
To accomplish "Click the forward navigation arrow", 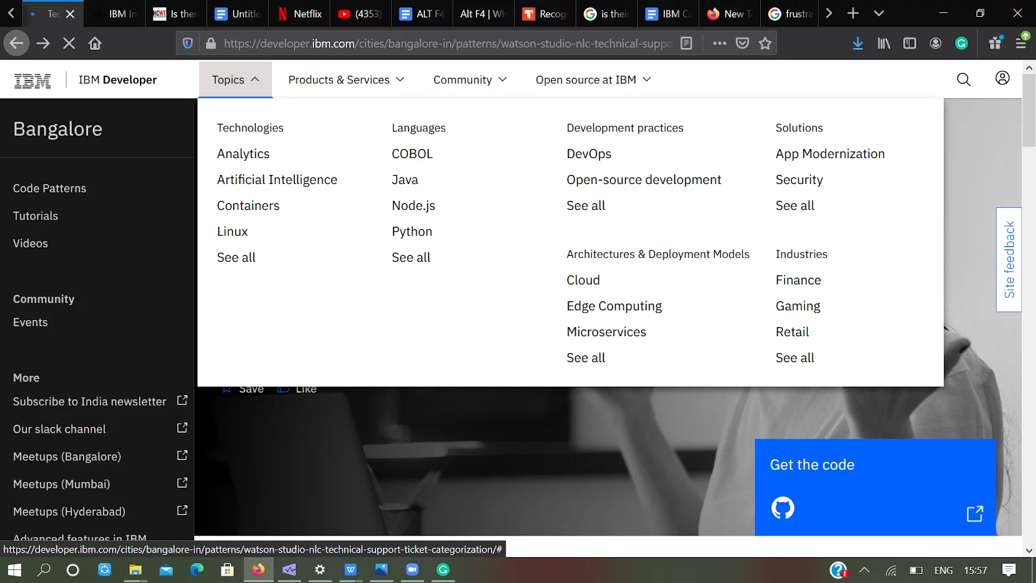I will click(43, 43).
